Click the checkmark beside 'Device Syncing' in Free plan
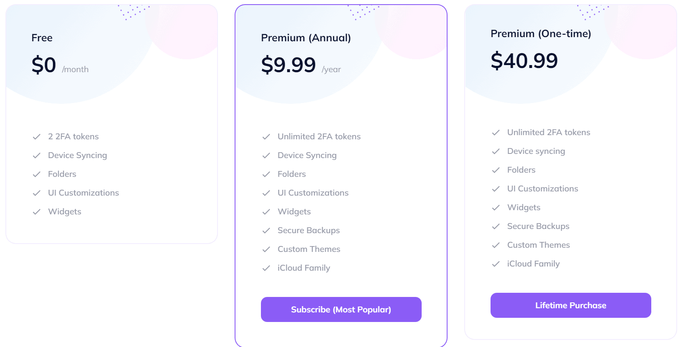 click(x=36, y=155)
